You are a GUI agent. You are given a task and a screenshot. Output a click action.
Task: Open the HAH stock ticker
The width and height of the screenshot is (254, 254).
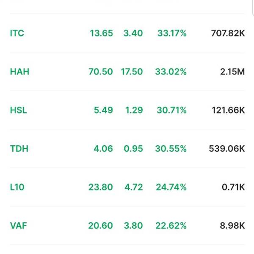coord(19,72)
